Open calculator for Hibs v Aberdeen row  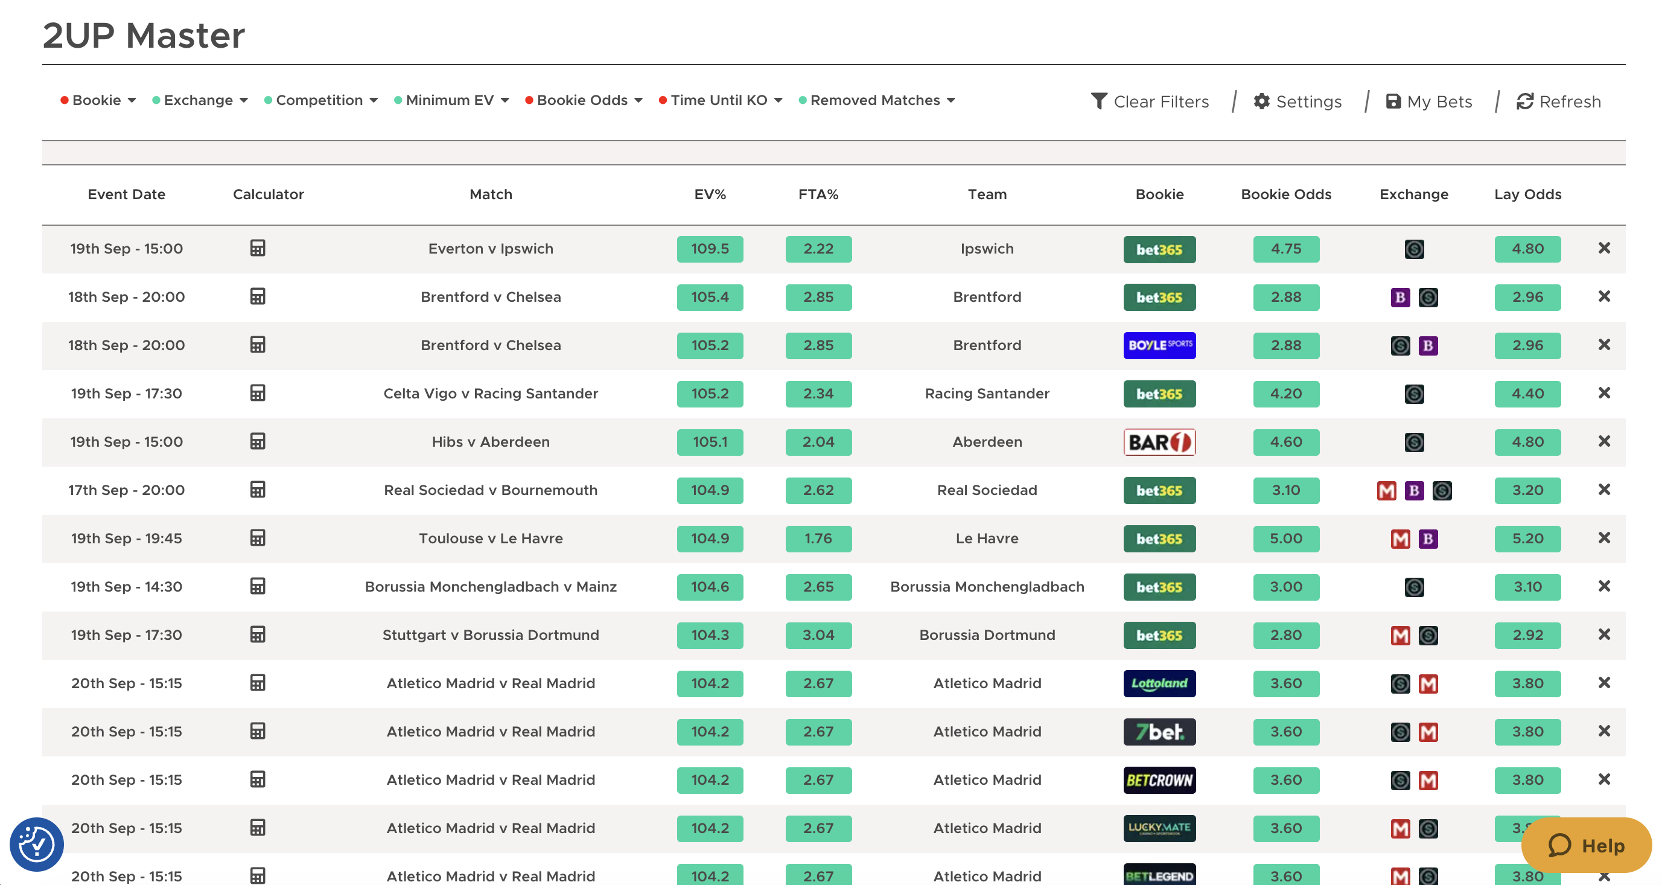tap(258, 441)
